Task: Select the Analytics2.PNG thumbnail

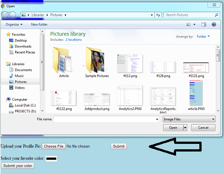Action: 130,96
